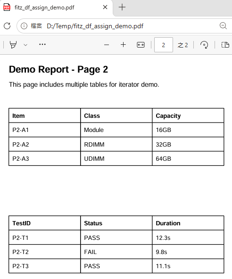Zoom out the PDF with minus button

(x=107, y=45)
